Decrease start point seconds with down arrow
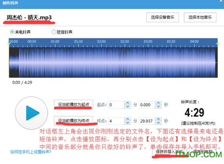Image resolution: width=224 pixels, height=164 pixels. 158,106
